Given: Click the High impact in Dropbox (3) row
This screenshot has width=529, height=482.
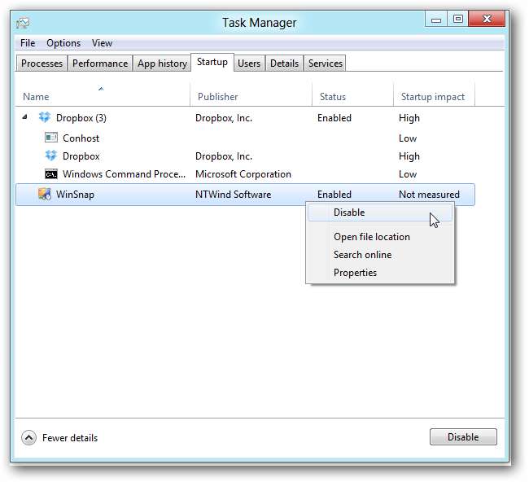Looking at the screenshot, I should pos(409,118).
